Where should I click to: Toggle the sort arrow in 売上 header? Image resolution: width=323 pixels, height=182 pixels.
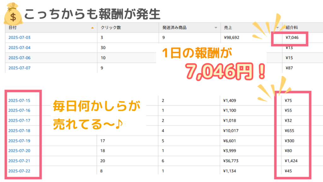[277, 28]
